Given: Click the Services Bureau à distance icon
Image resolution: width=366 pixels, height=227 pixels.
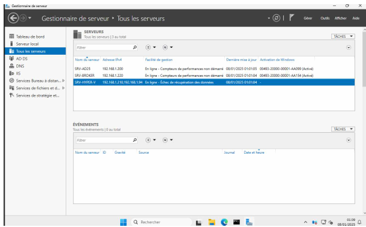Looking at the screenshot, I should pyautogui.click(x=11, y=80).
